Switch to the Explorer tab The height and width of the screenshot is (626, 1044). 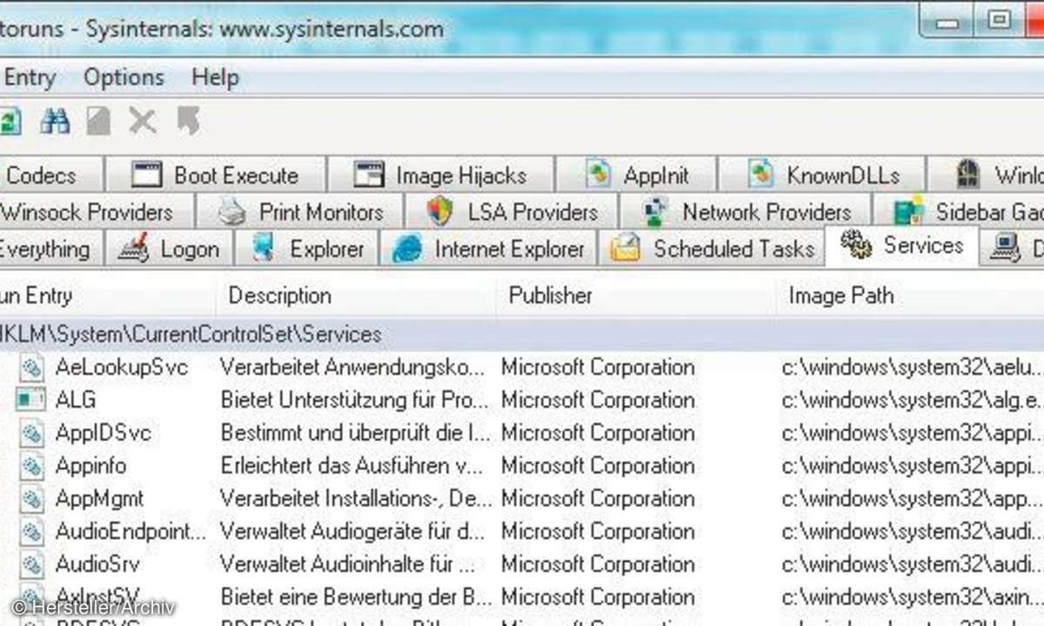[306, 250]
